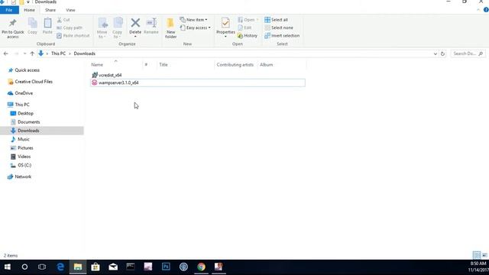Switch to large icons view
489x275 pixels.
[484, 255]
